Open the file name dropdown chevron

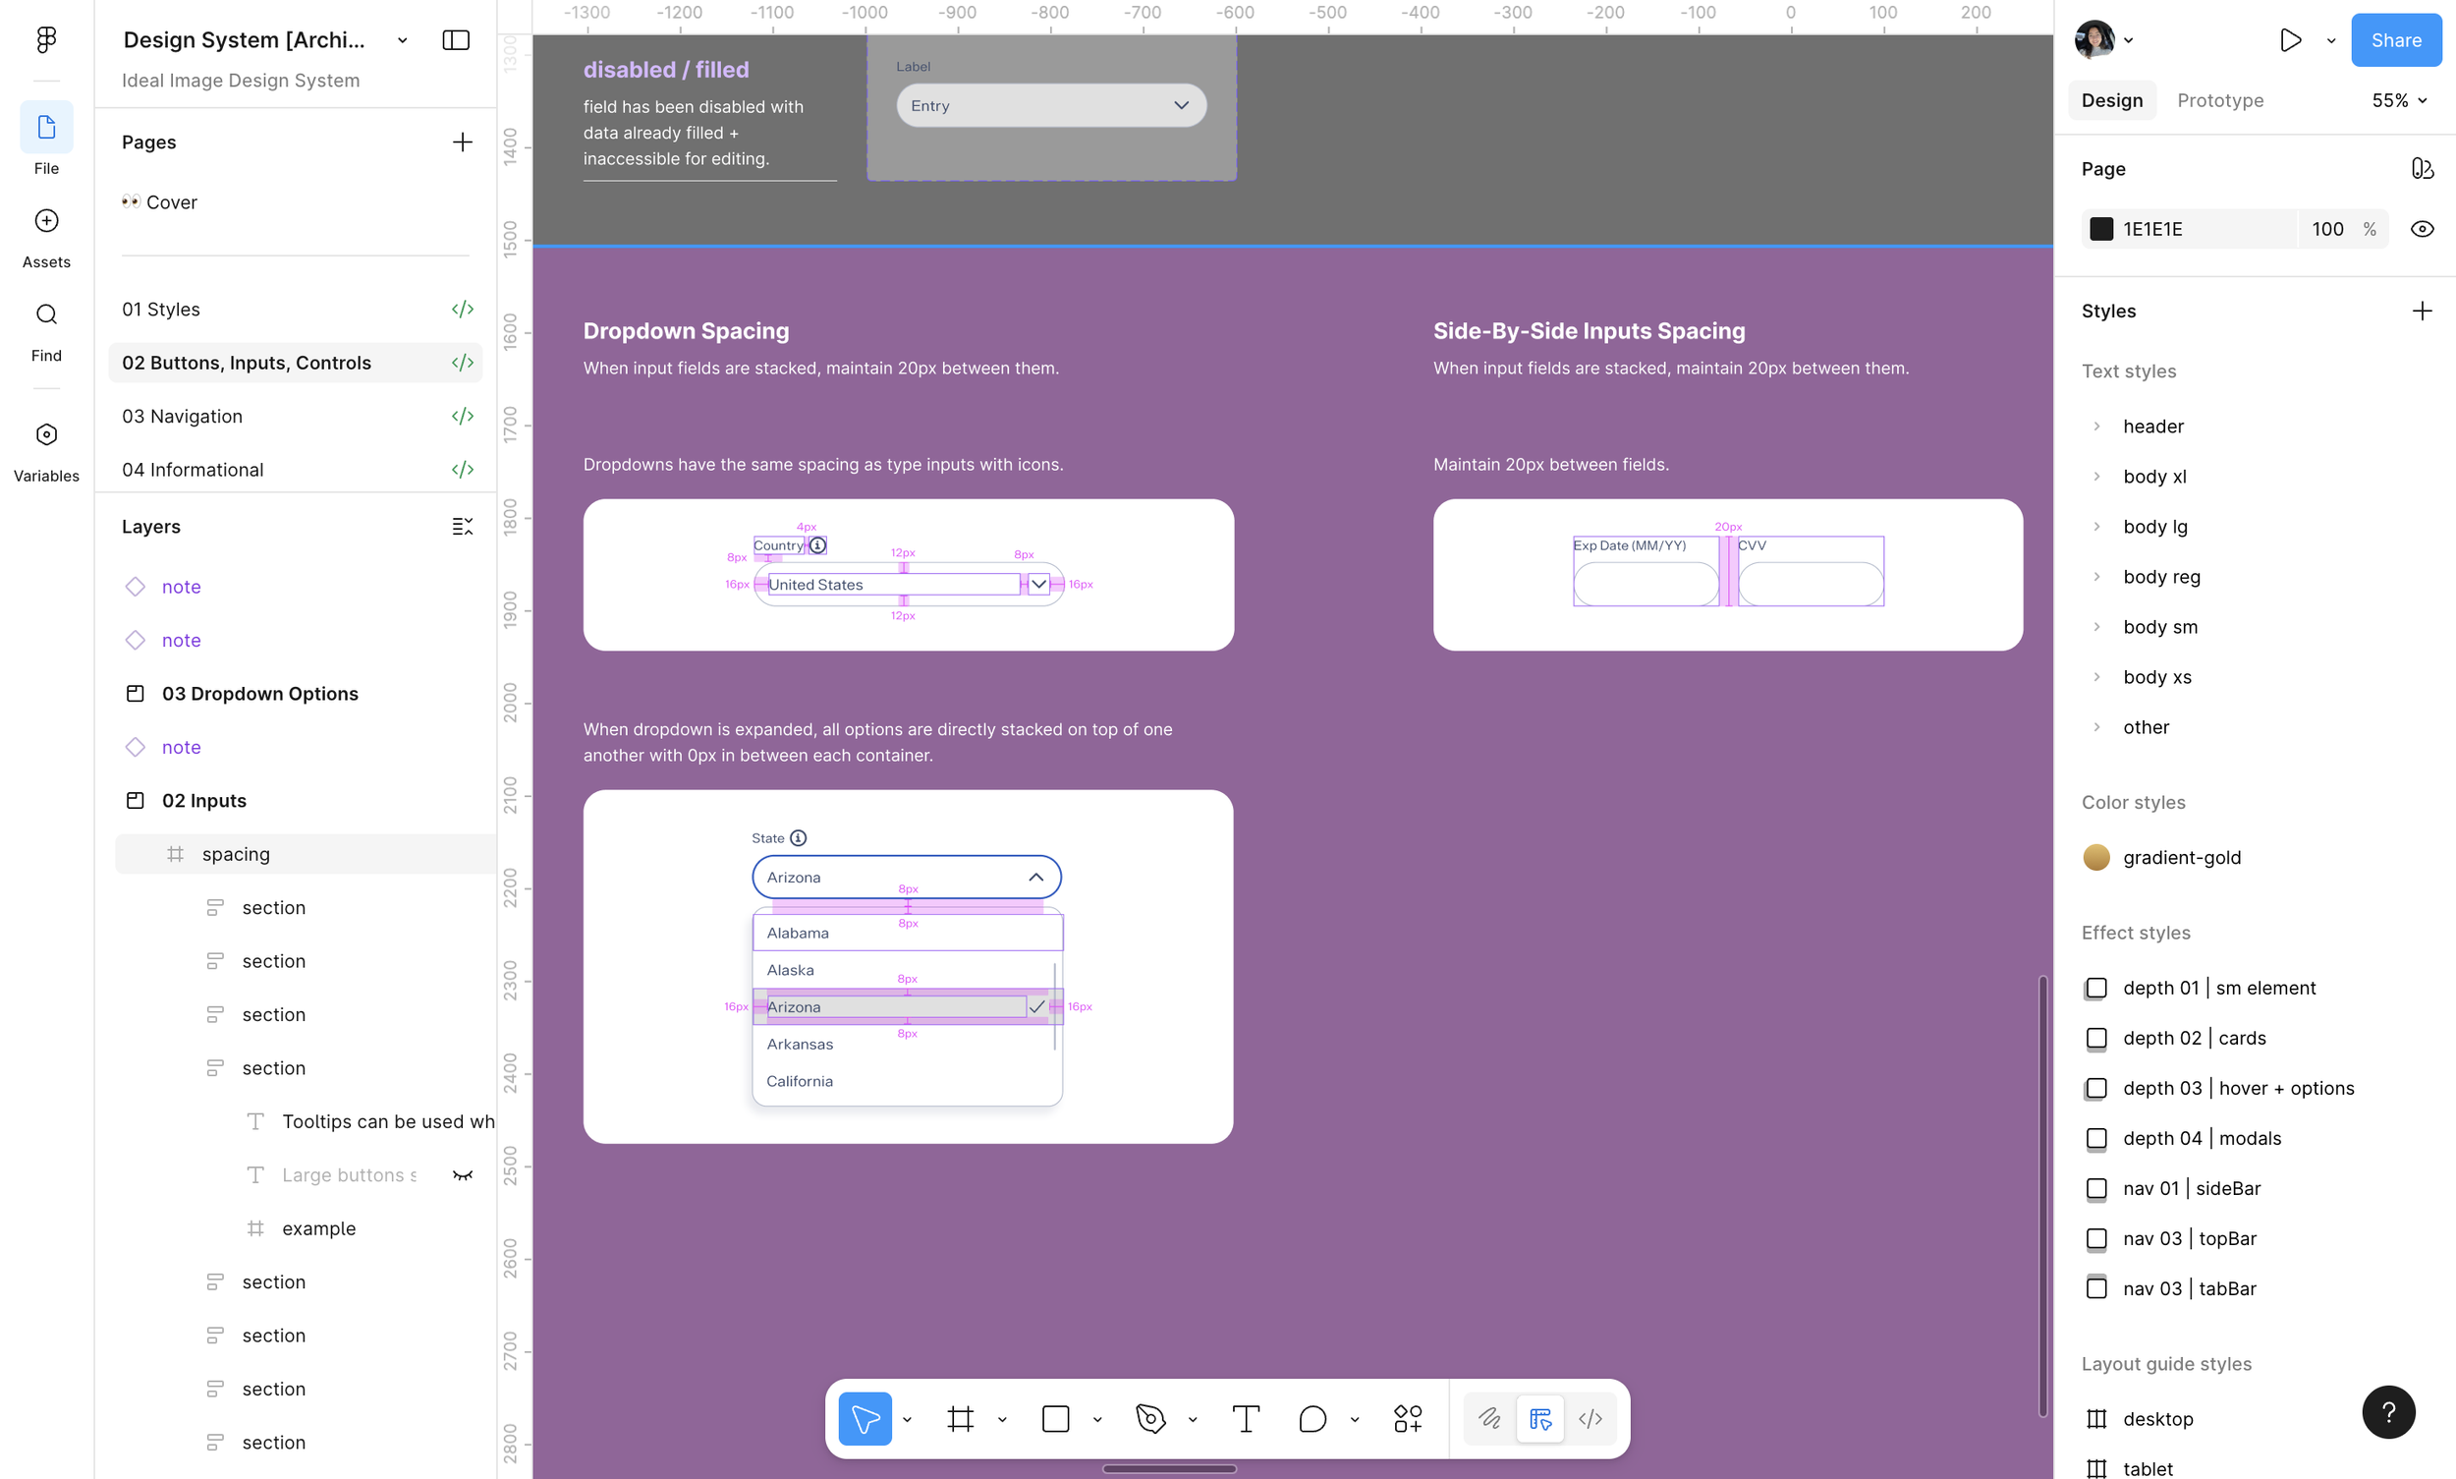pos(403,41)
